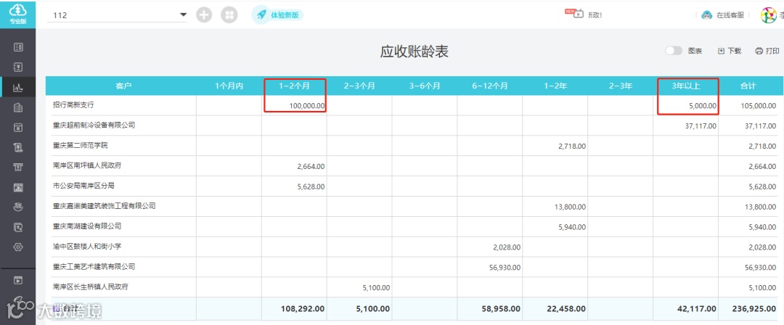
Task: Open the stamp-shaped icon in sidebar
Action: 18,207
